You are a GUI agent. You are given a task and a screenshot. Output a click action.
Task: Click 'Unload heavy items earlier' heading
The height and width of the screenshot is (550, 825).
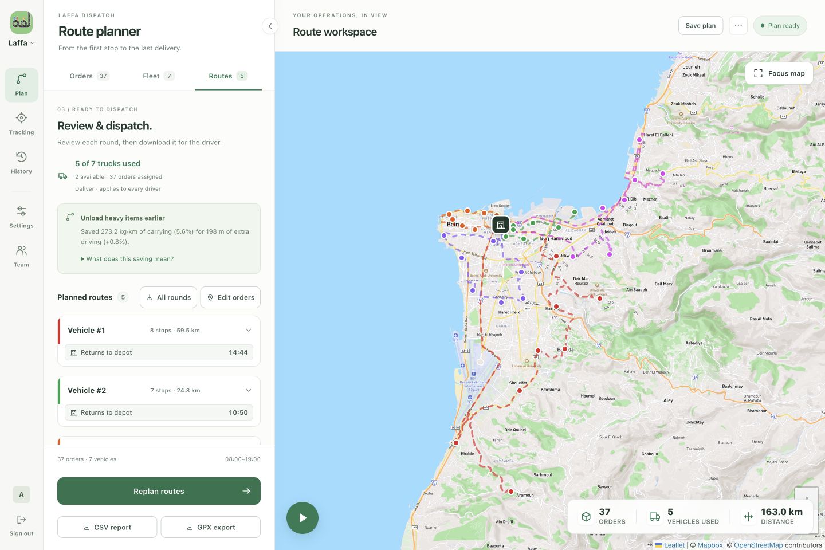point(123,218)
